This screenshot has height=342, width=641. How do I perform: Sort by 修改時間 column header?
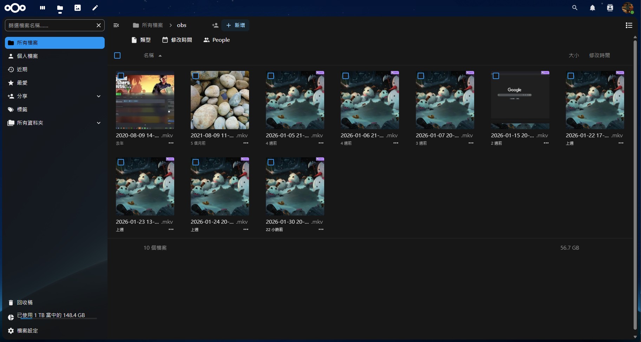coord(599,55)
